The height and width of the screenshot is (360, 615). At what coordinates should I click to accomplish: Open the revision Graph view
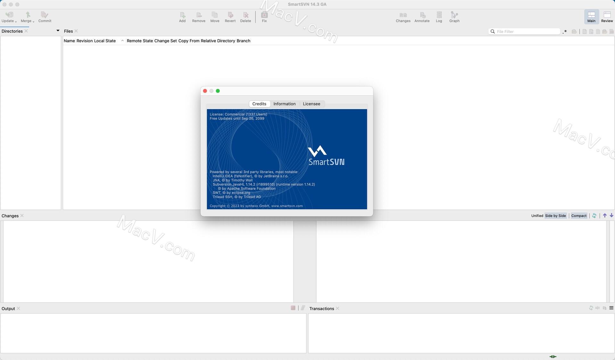coord(454,17)
